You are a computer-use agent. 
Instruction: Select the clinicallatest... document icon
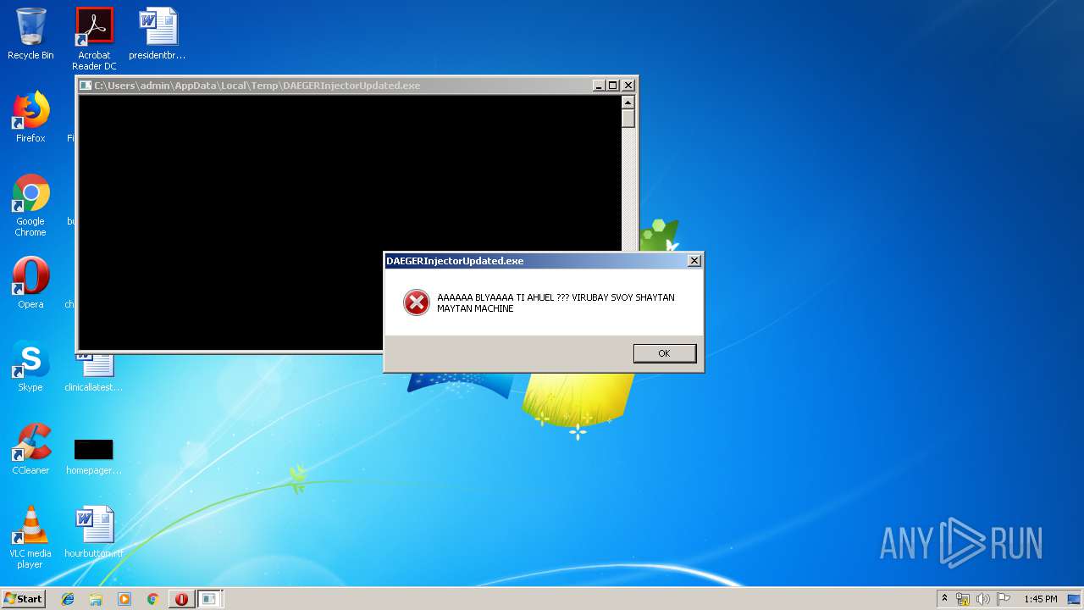(x=93, y=373)
